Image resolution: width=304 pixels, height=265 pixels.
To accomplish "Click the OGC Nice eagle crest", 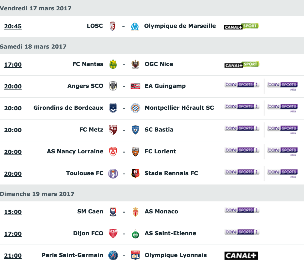I will [135, 64].
